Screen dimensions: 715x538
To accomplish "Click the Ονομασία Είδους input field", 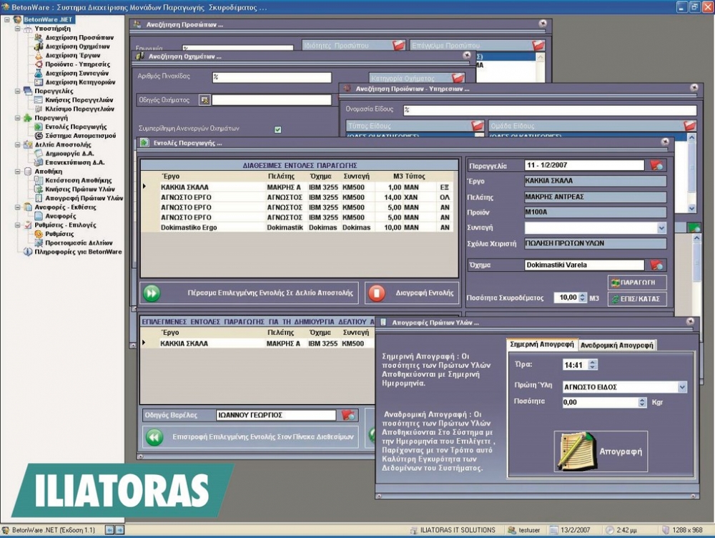I will [x=549, y=109].
